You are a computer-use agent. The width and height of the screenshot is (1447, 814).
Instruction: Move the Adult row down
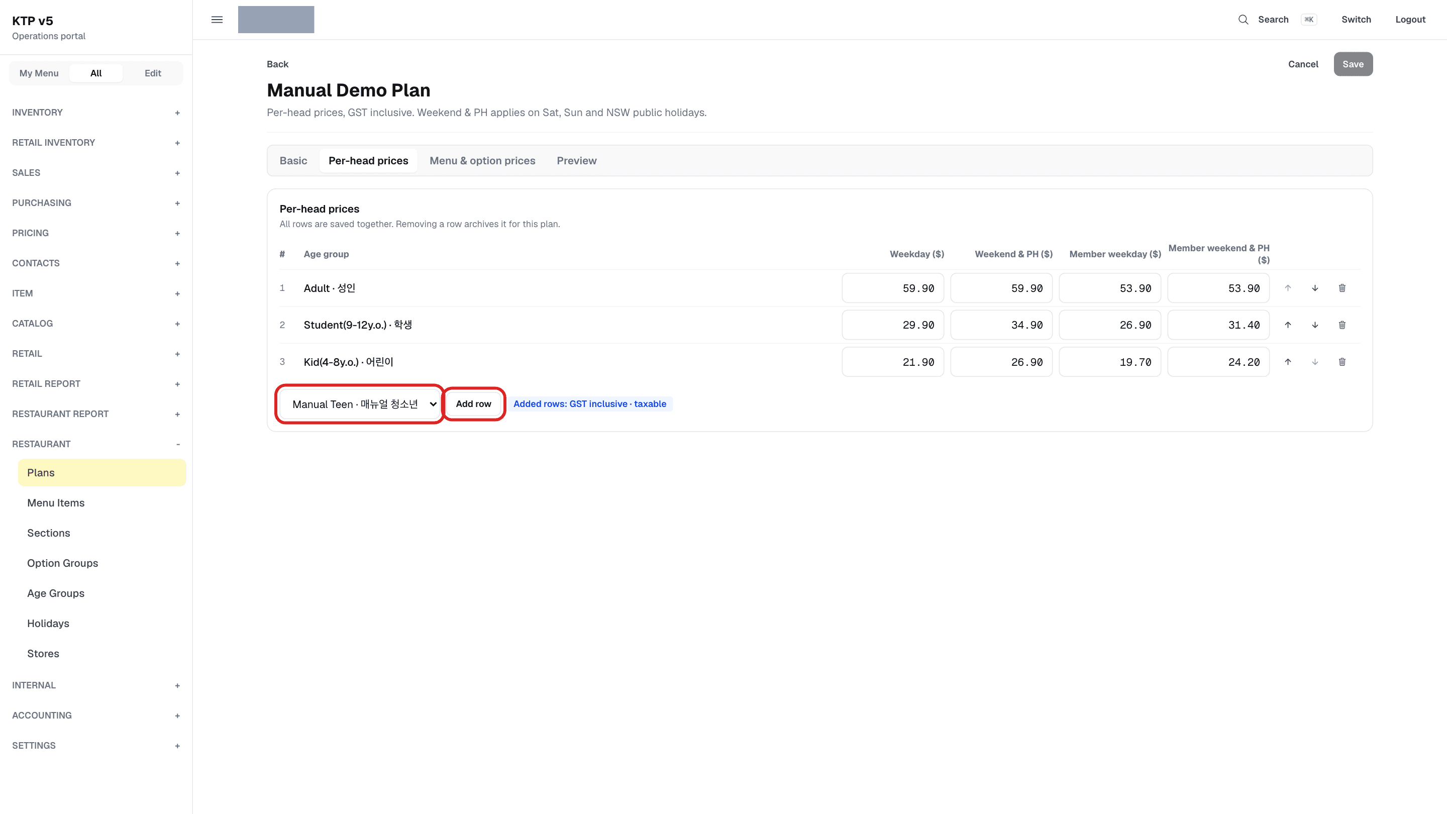(1315, 288)
